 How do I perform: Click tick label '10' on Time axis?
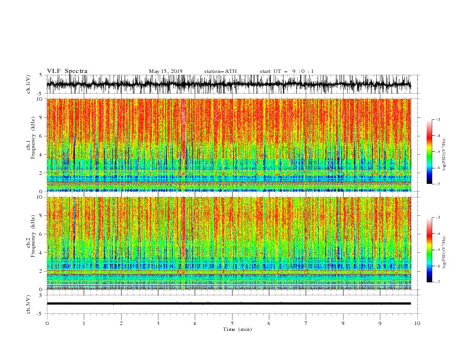pos(417,323)
